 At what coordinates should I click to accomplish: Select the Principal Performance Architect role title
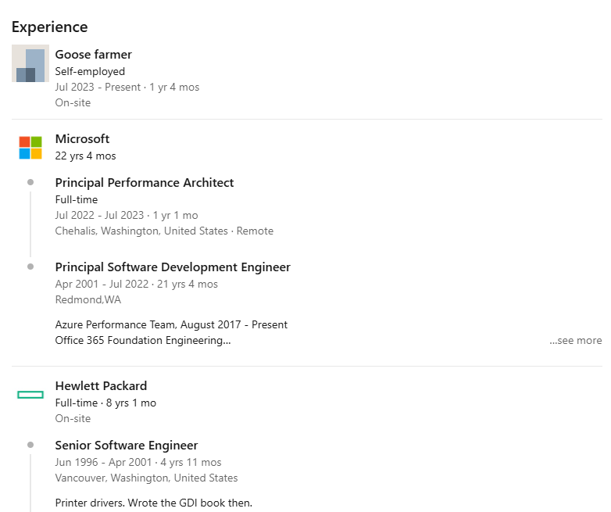pos(145,183)
